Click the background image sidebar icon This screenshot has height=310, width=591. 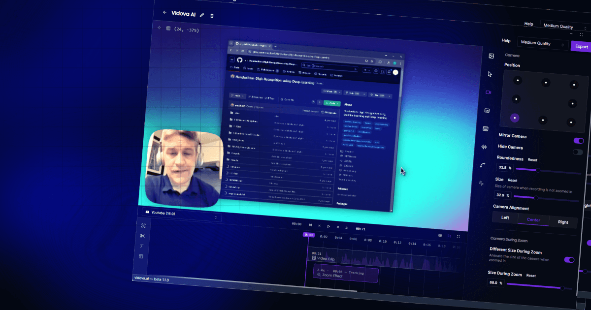click(x=491, y=56)
